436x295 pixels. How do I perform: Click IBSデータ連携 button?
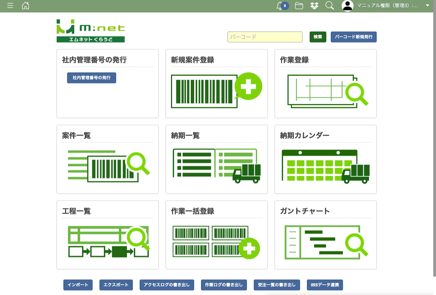click(x=325, y=285)
